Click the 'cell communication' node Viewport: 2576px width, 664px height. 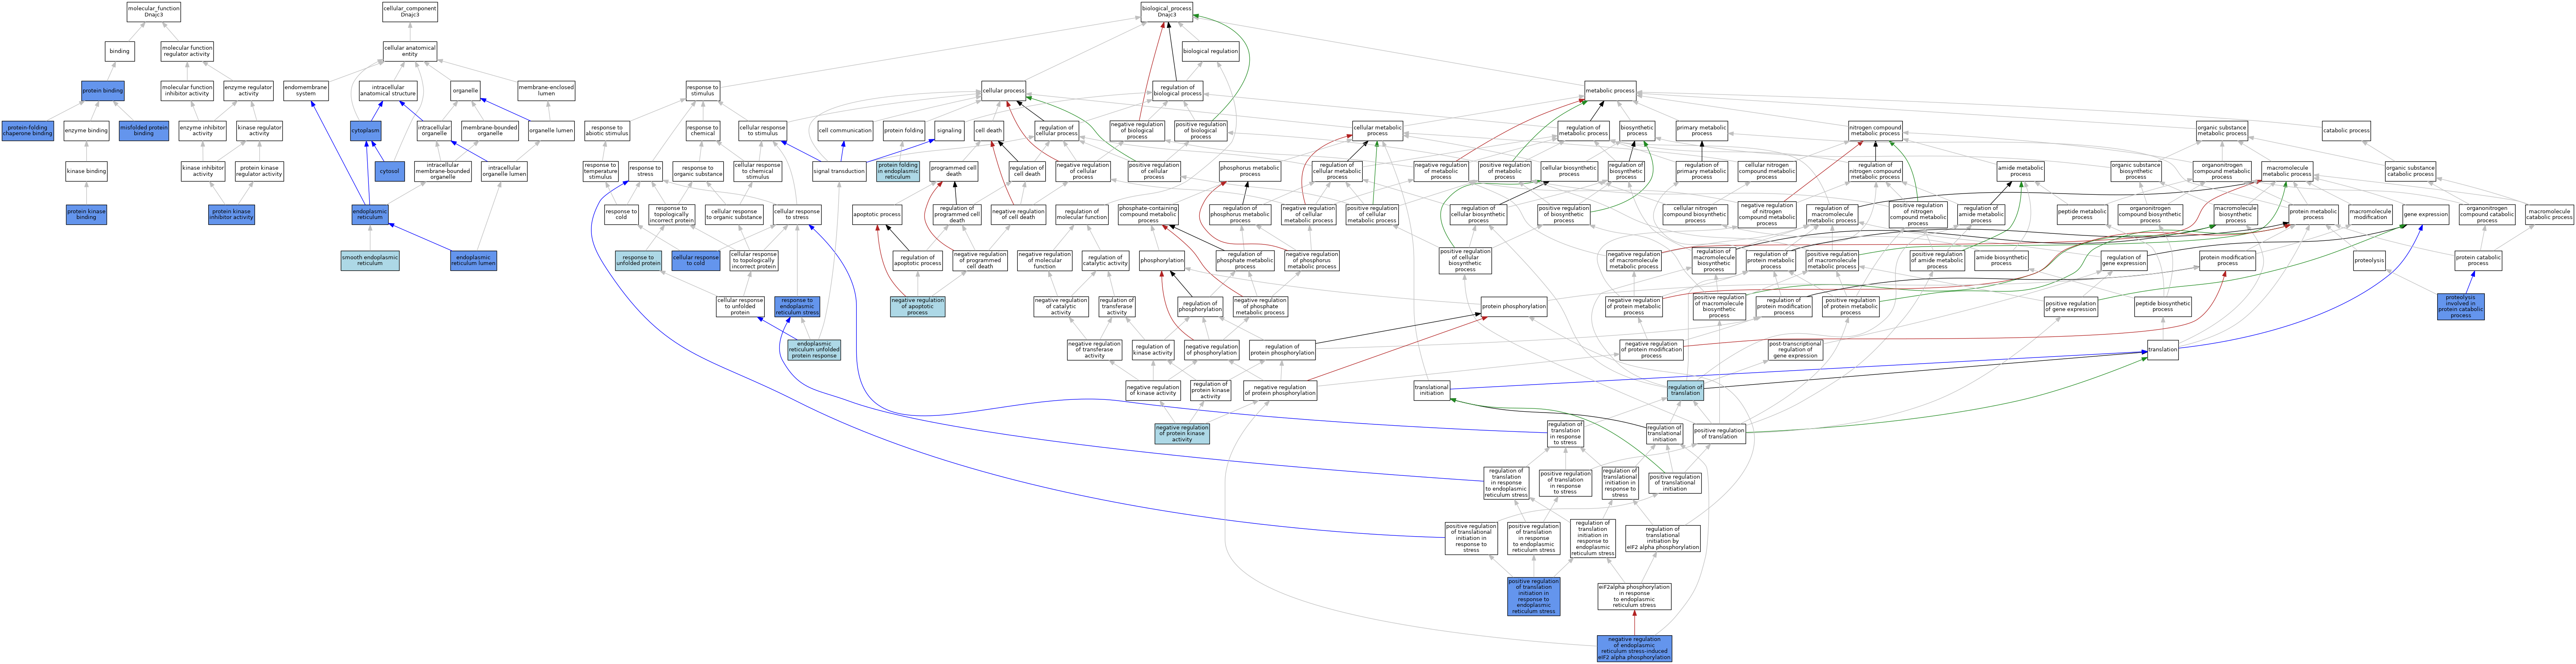pyautogui.click(x=845, y=131)
